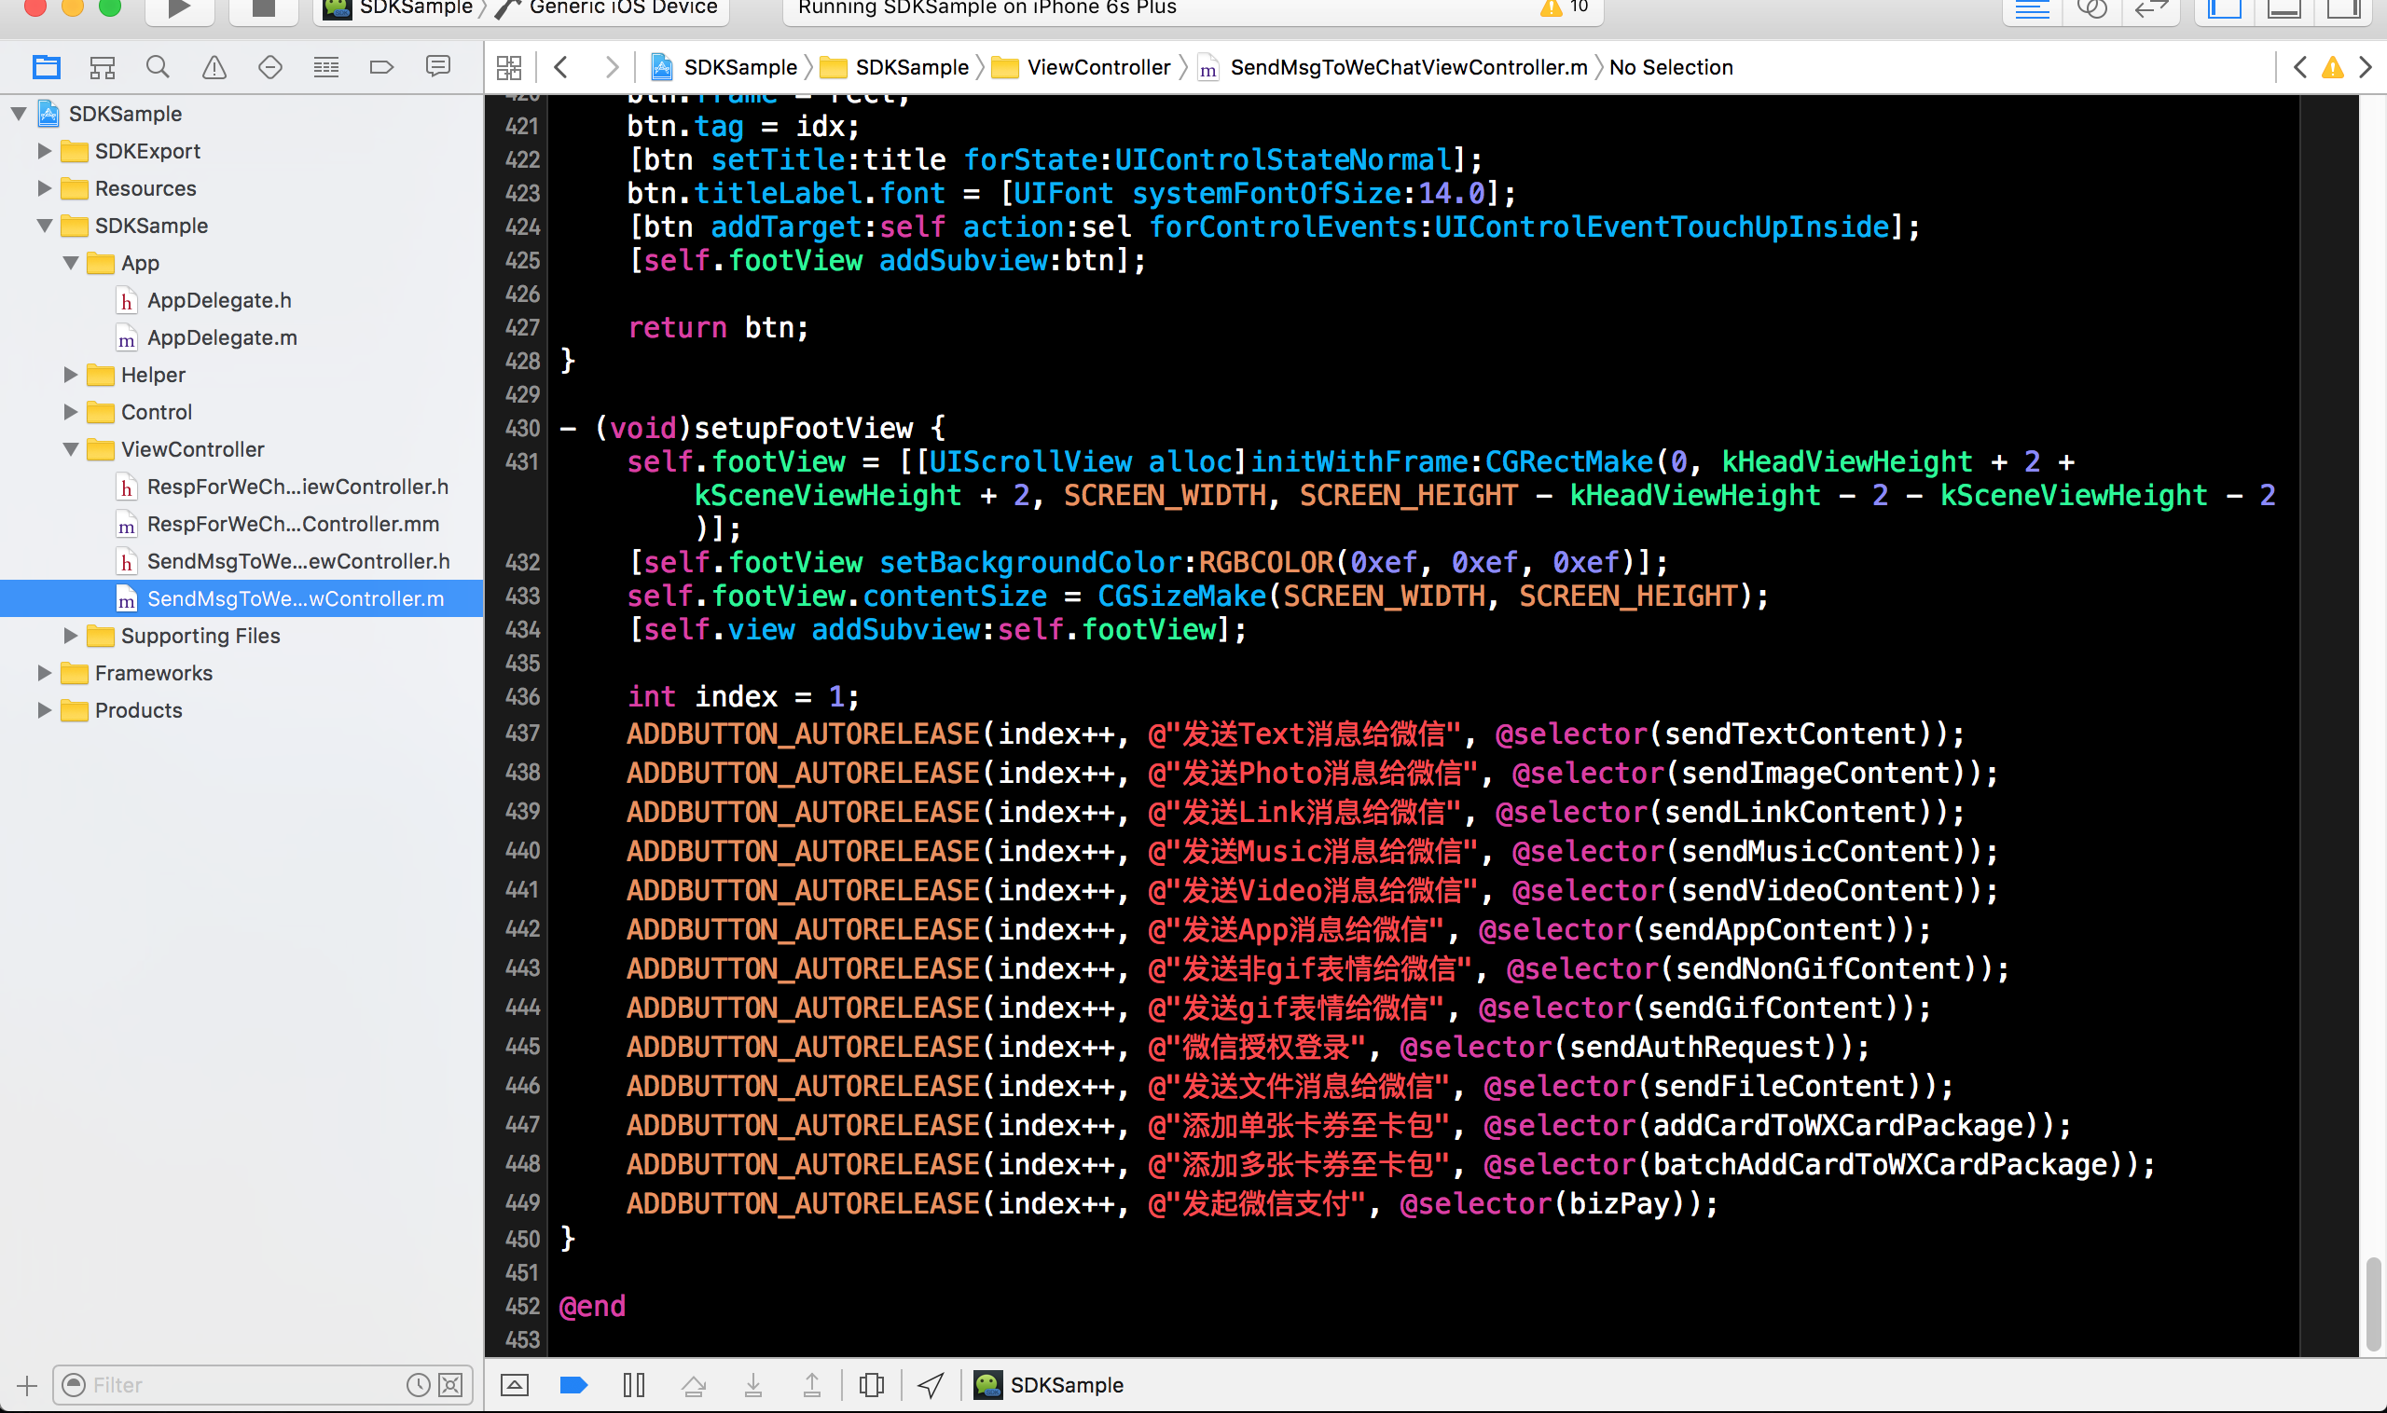Screen dimensions: 2387x1413
Task: Toggle the Navigator pane visibility
Action: (2225, 9)
